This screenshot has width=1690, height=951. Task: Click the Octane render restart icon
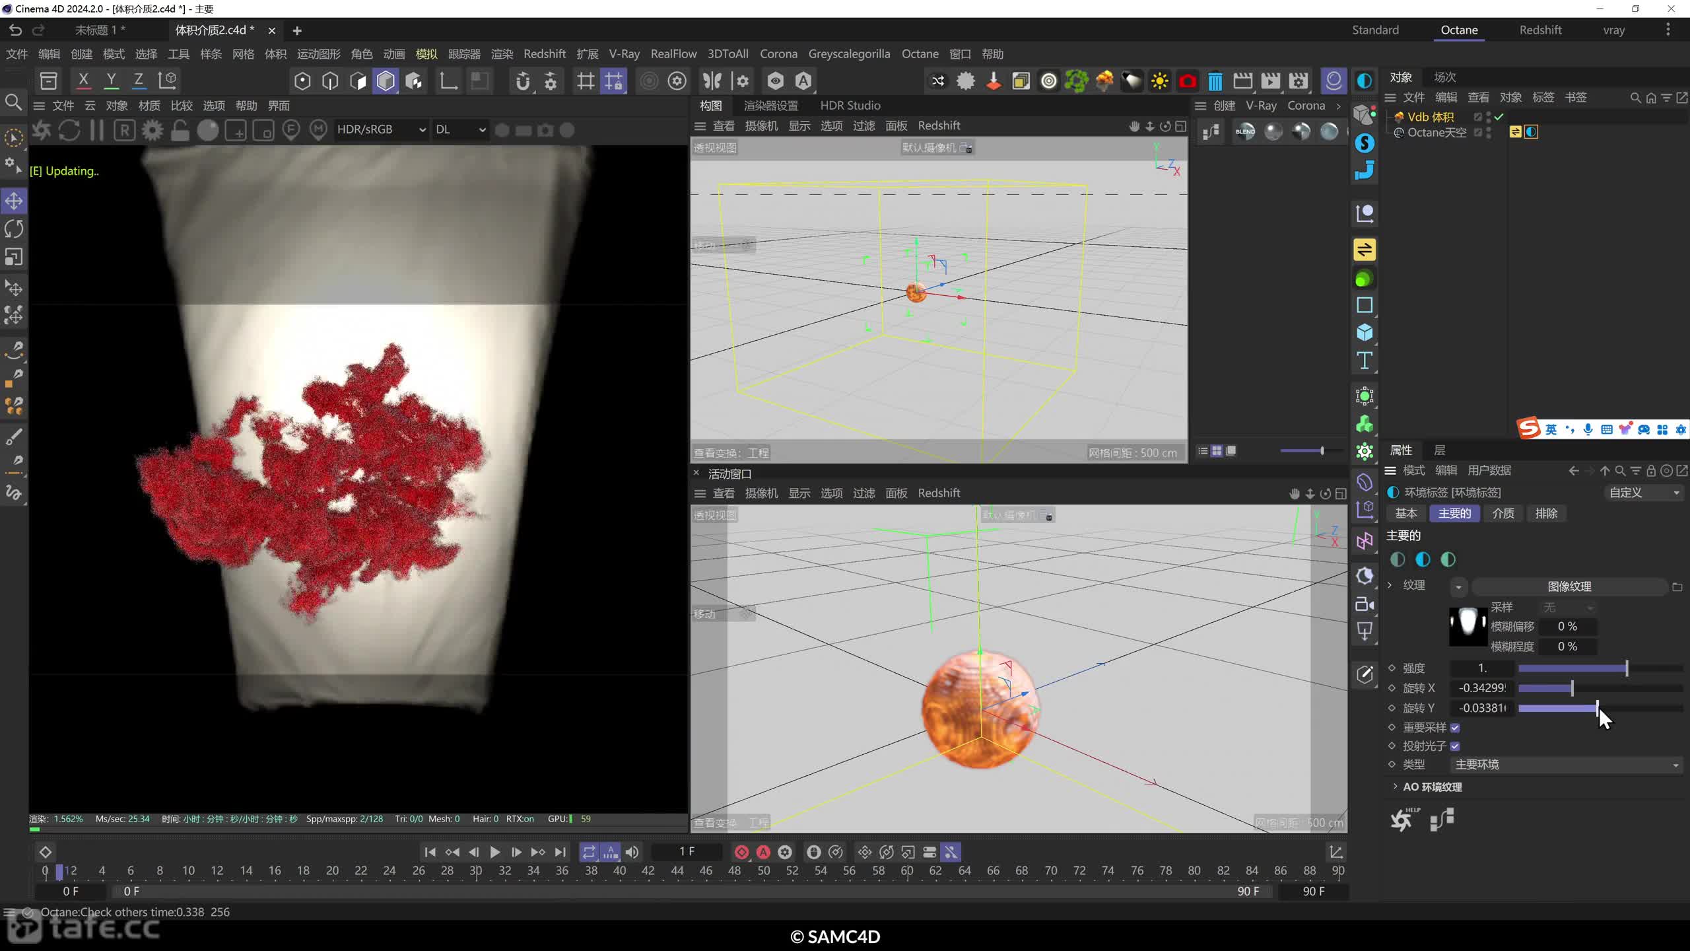(69, 130)
